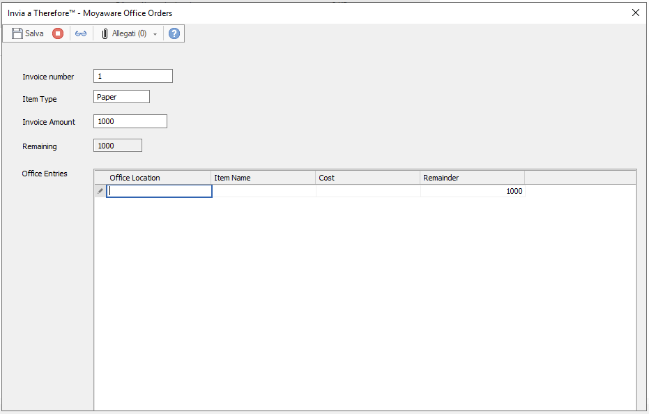Click the Remainder column header
649x414 pixels.
(472, 177)
